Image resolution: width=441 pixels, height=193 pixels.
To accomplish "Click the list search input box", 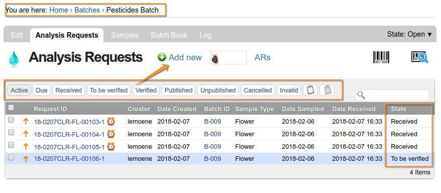I will [392, 95].
